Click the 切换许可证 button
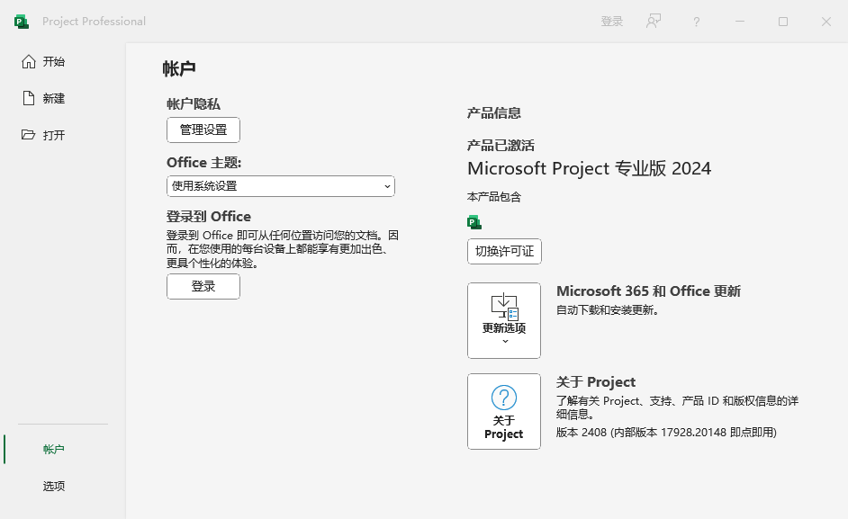 505,251
